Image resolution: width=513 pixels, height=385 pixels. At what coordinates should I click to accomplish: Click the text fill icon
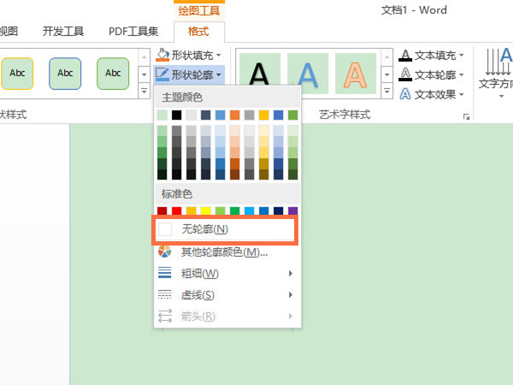(x=406, y=55)
